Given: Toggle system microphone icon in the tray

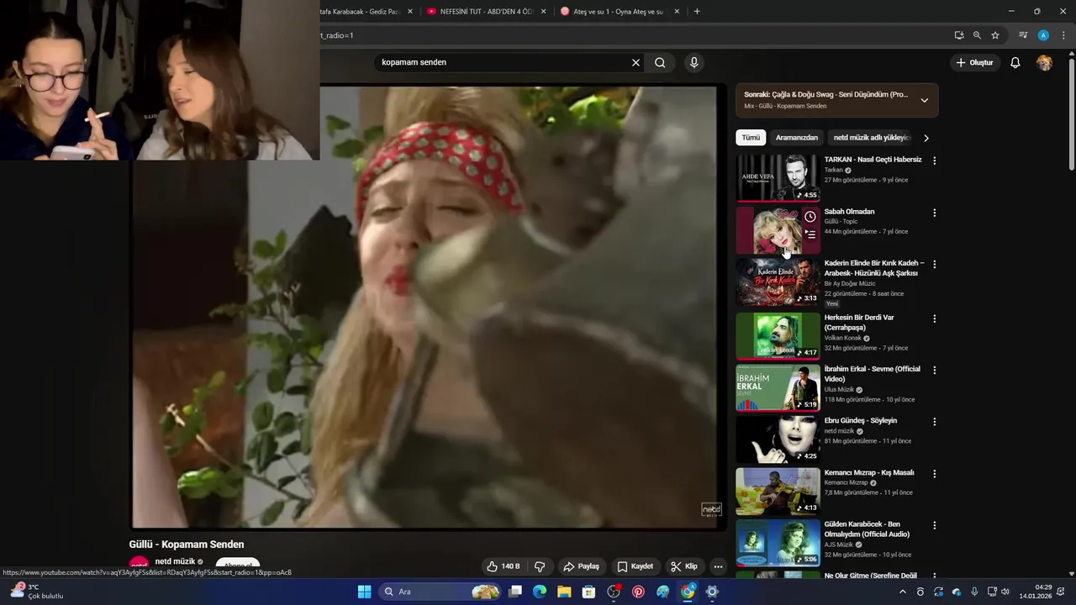Looking at the screenshot, I should tap(974, 592).
